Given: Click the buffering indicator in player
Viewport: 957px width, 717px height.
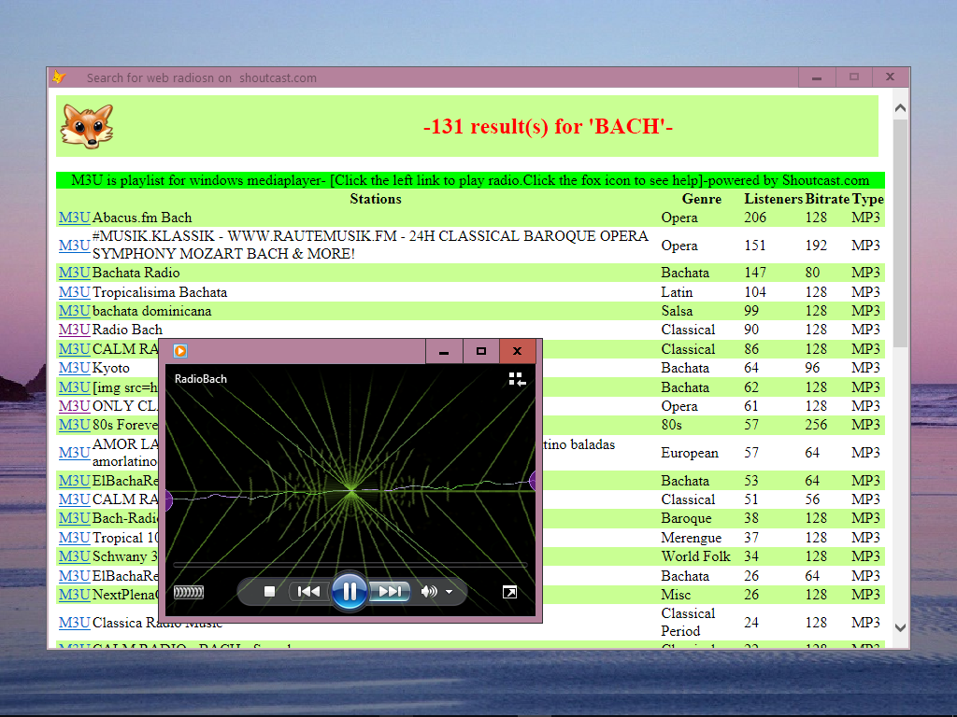Looking at the screenshot, I should (x=189, y=592).
